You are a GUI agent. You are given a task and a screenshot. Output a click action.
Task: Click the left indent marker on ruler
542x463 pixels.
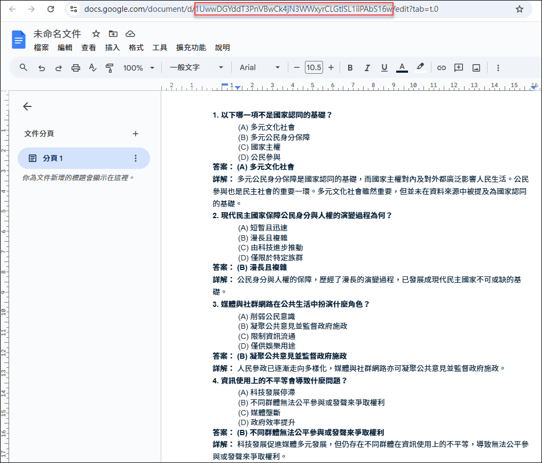point(238,88)
